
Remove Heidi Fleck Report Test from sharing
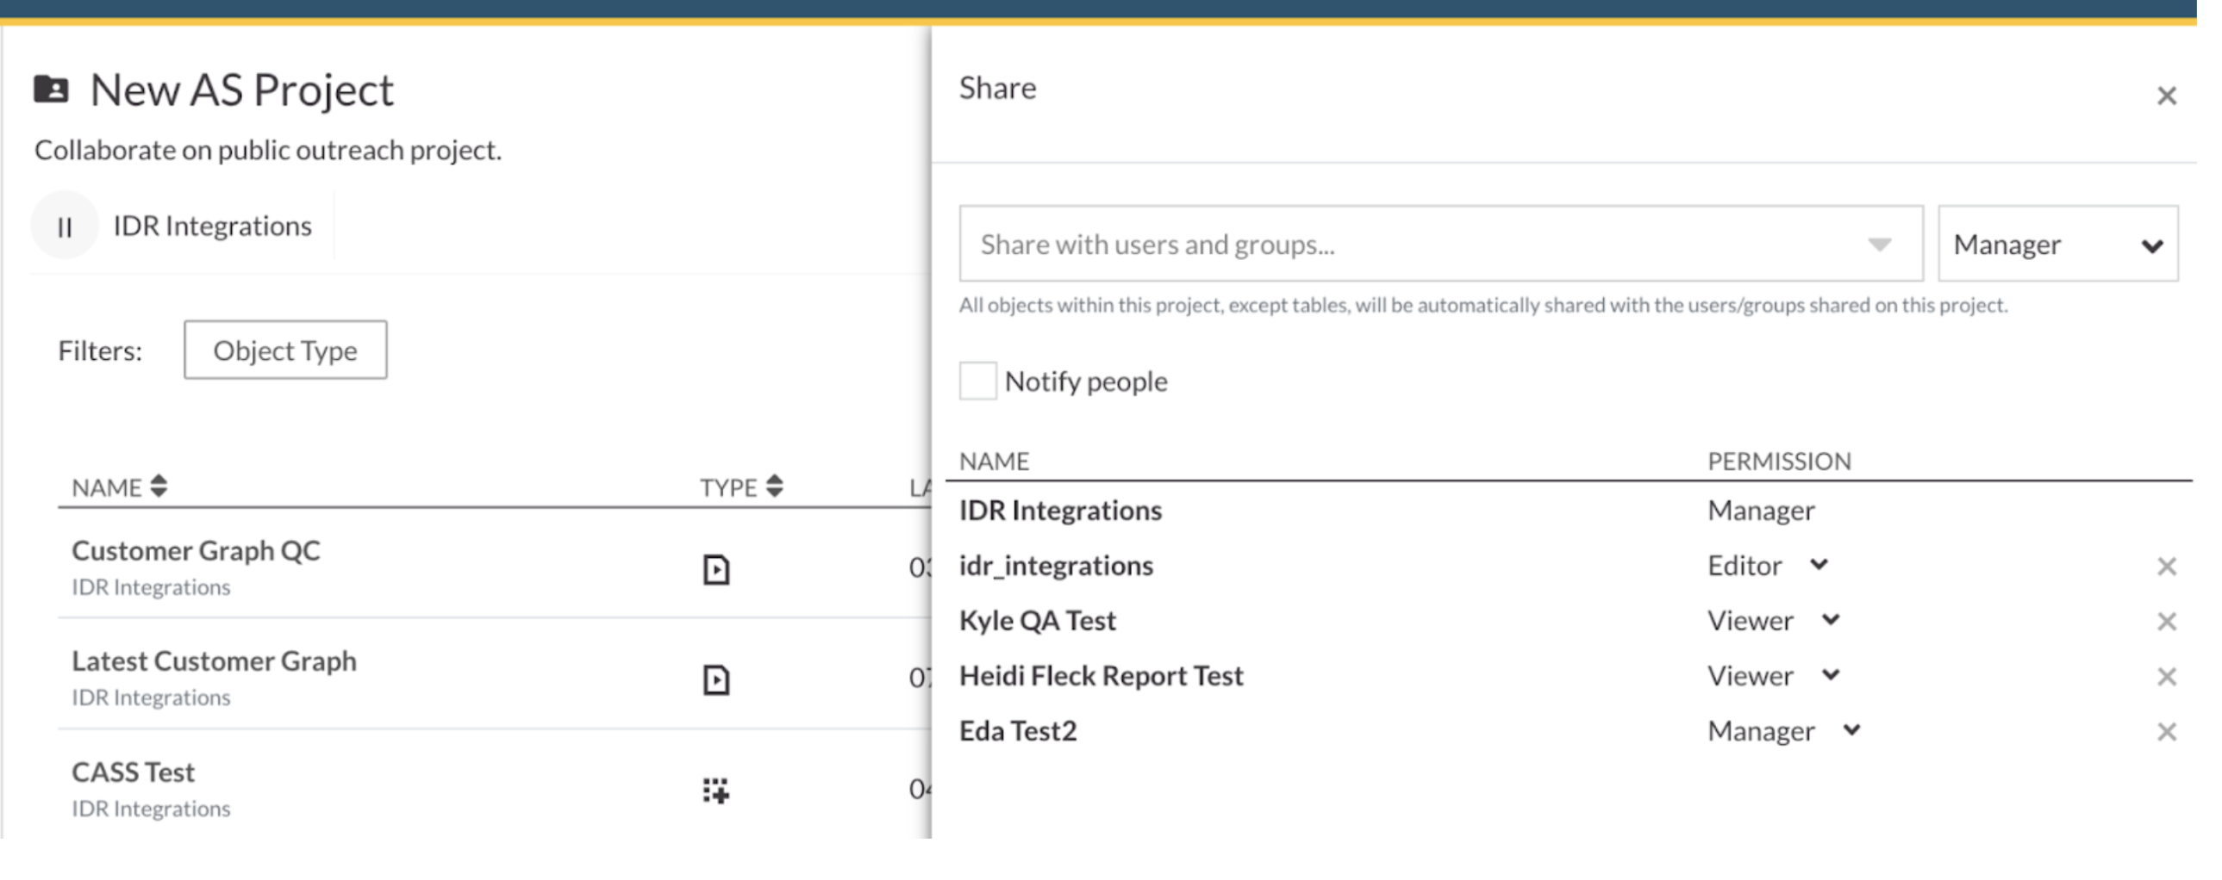2166,677
